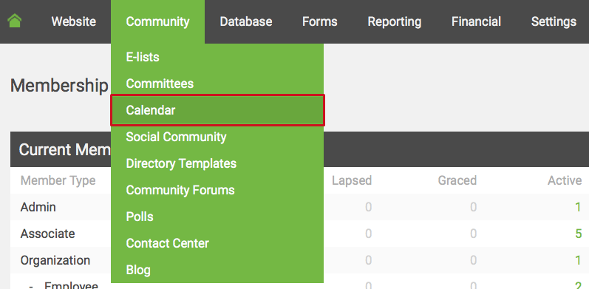Select Polls from the menu
589x289 pixels.
pos(217,217)
